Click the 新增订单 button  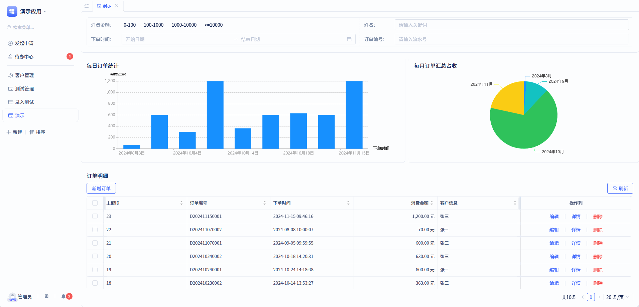coord(101,188)
